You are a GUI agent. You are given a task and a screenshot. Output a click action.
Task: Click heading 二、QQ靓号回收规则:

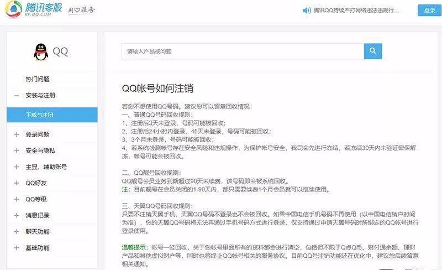(151, 173)
